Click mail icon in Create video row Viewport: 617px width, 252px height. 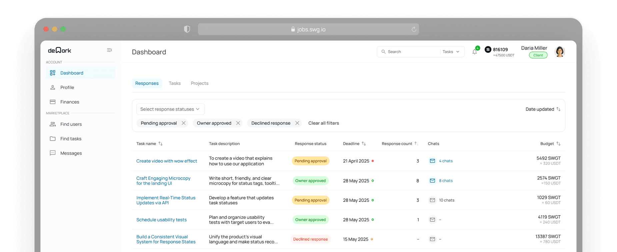(432, 161)
